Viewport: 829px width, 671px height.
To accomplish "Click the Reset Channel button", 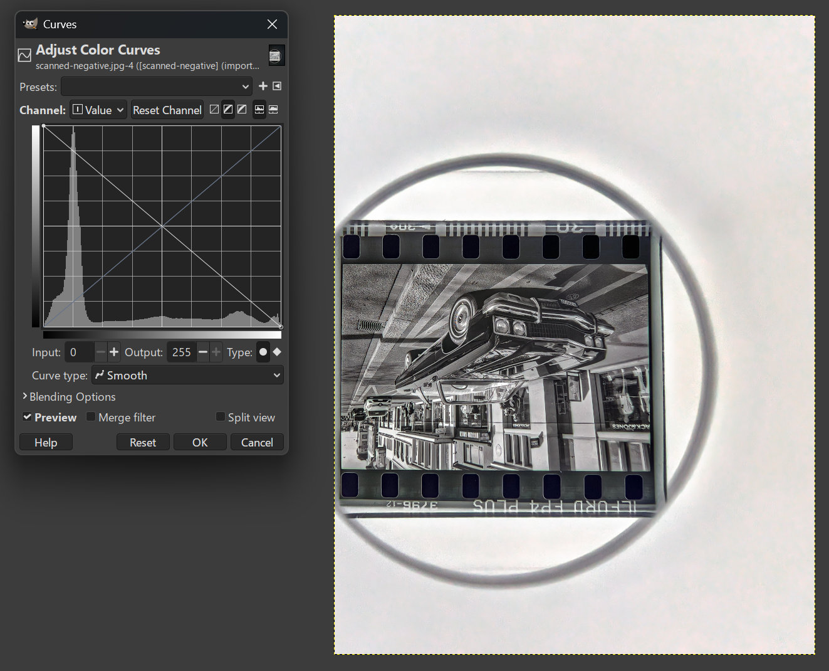I will [167, 110].
